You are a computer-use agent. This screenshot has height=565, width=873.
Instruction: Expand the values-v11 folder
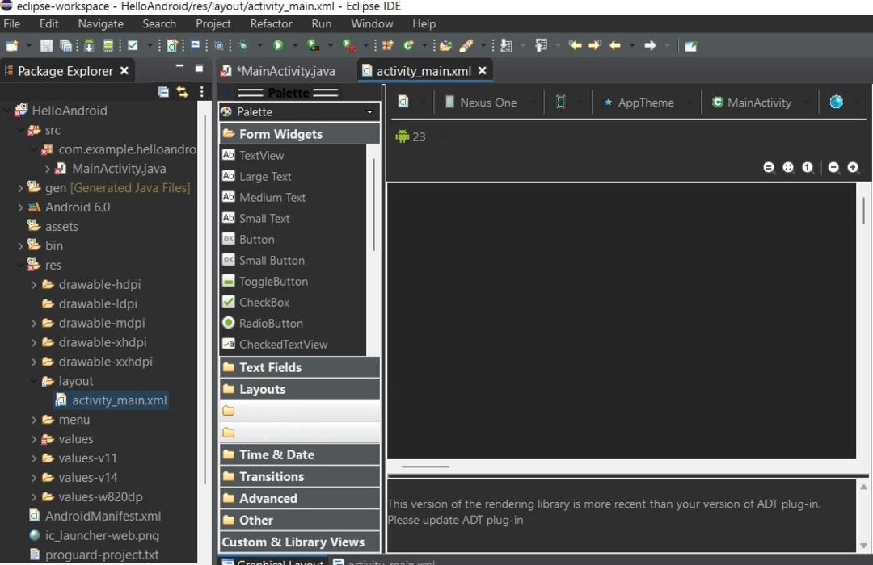coord(33,458)
